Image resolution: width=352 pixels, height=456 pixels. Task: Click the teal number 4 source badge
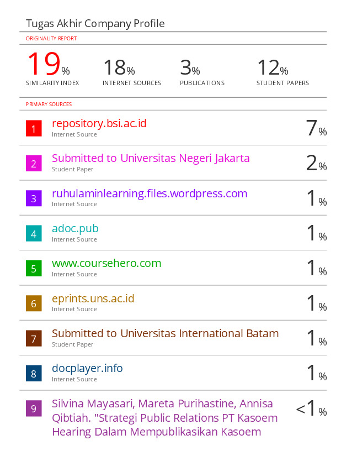click(34, 233)
